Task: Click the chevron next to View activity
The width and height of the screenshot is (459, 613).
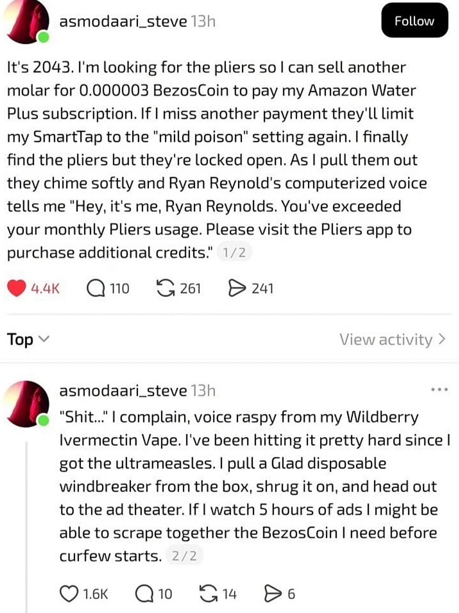Action: (442, 339)
